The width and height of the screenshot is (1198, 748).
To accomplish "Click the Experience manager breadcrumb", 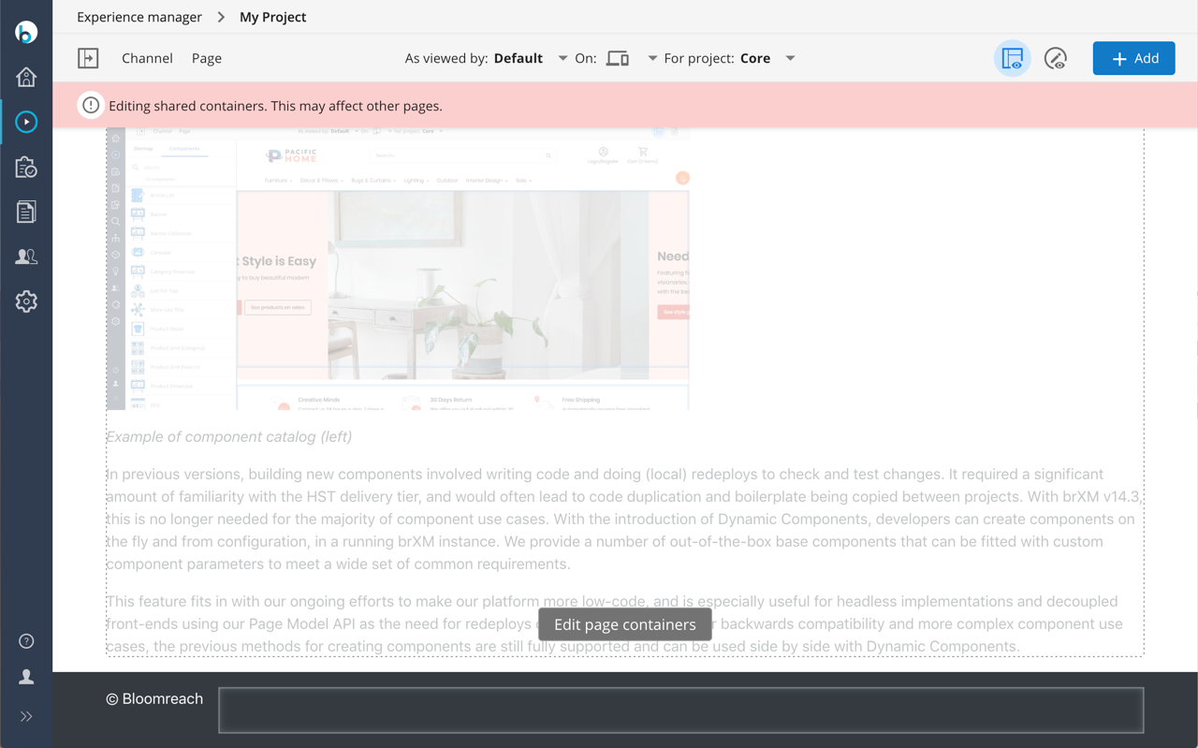I will (139, 17).
